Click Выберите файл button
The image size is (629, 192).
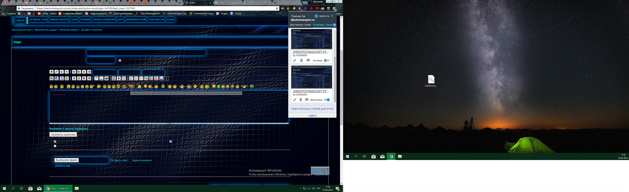pyautogui.click(x=66, y=160)
